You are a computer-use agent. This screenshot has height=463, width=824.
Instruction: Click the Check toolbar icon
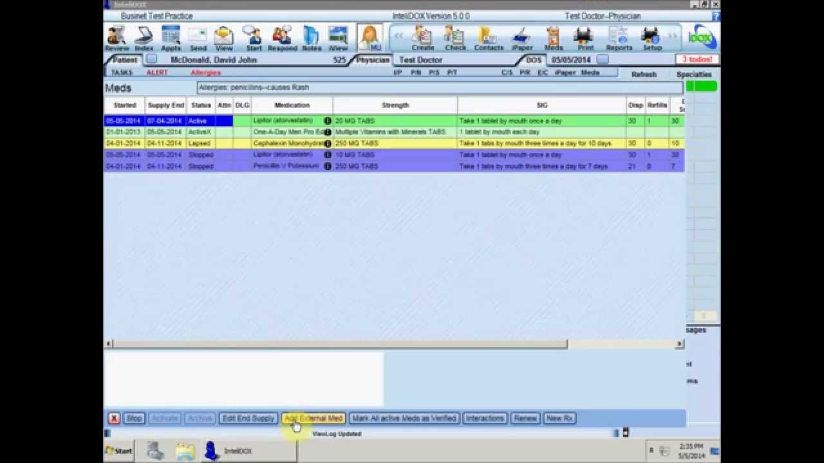pyautogui.click(x=455, y=38)
